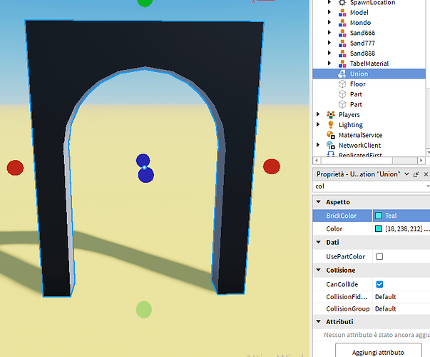Screen dimensions: 430x357
Task: Click the Sand666 model icon
Action: [342, 33]
